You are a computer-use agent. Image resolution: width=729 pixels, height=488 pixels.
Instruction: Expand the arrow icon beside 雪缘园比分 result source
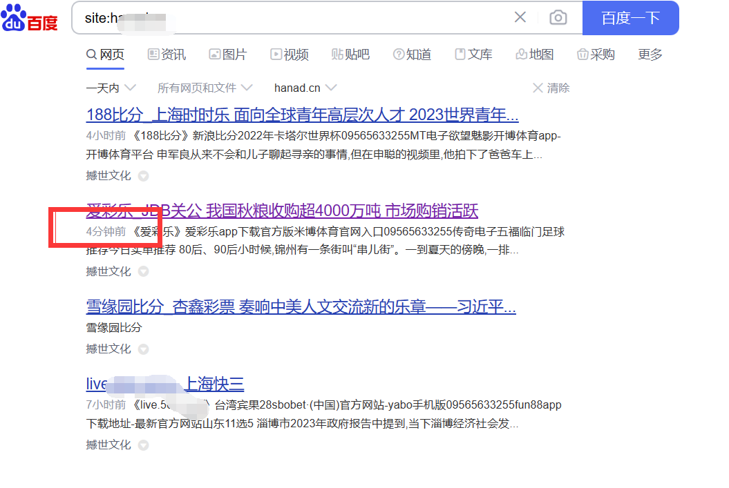(x=144, y=349)
